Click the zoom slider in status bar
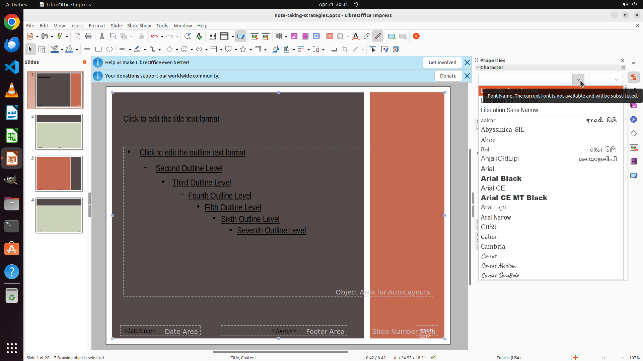Image resolution: width=643 pixels, height=361 pixels. [603, 358]
